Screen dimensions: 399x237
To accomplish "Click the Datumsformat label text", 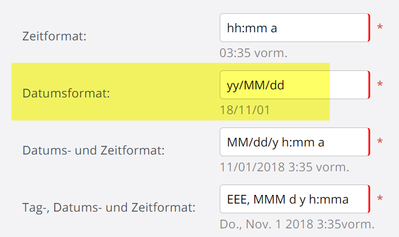I will (66, 93).
